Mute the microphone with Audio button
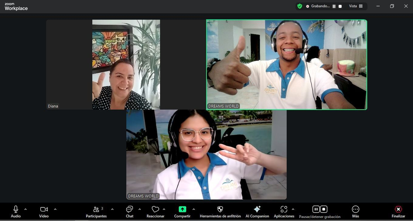Viewport: 413px width, 221px height. (16, 209)
